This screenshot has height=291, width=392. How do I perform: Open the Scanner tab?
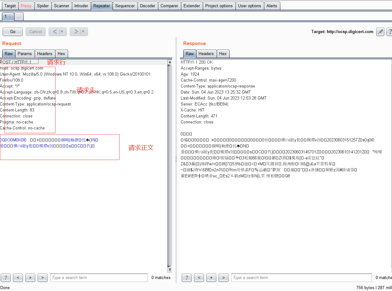(x=61, y=6)
